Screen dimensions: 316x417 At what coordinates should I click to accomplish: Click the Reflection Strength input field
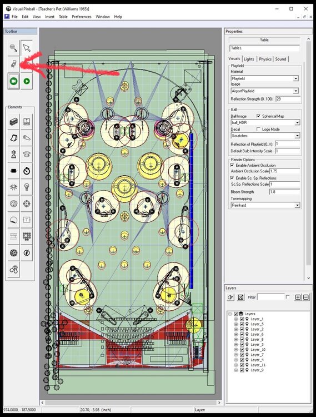pos(288,99)
